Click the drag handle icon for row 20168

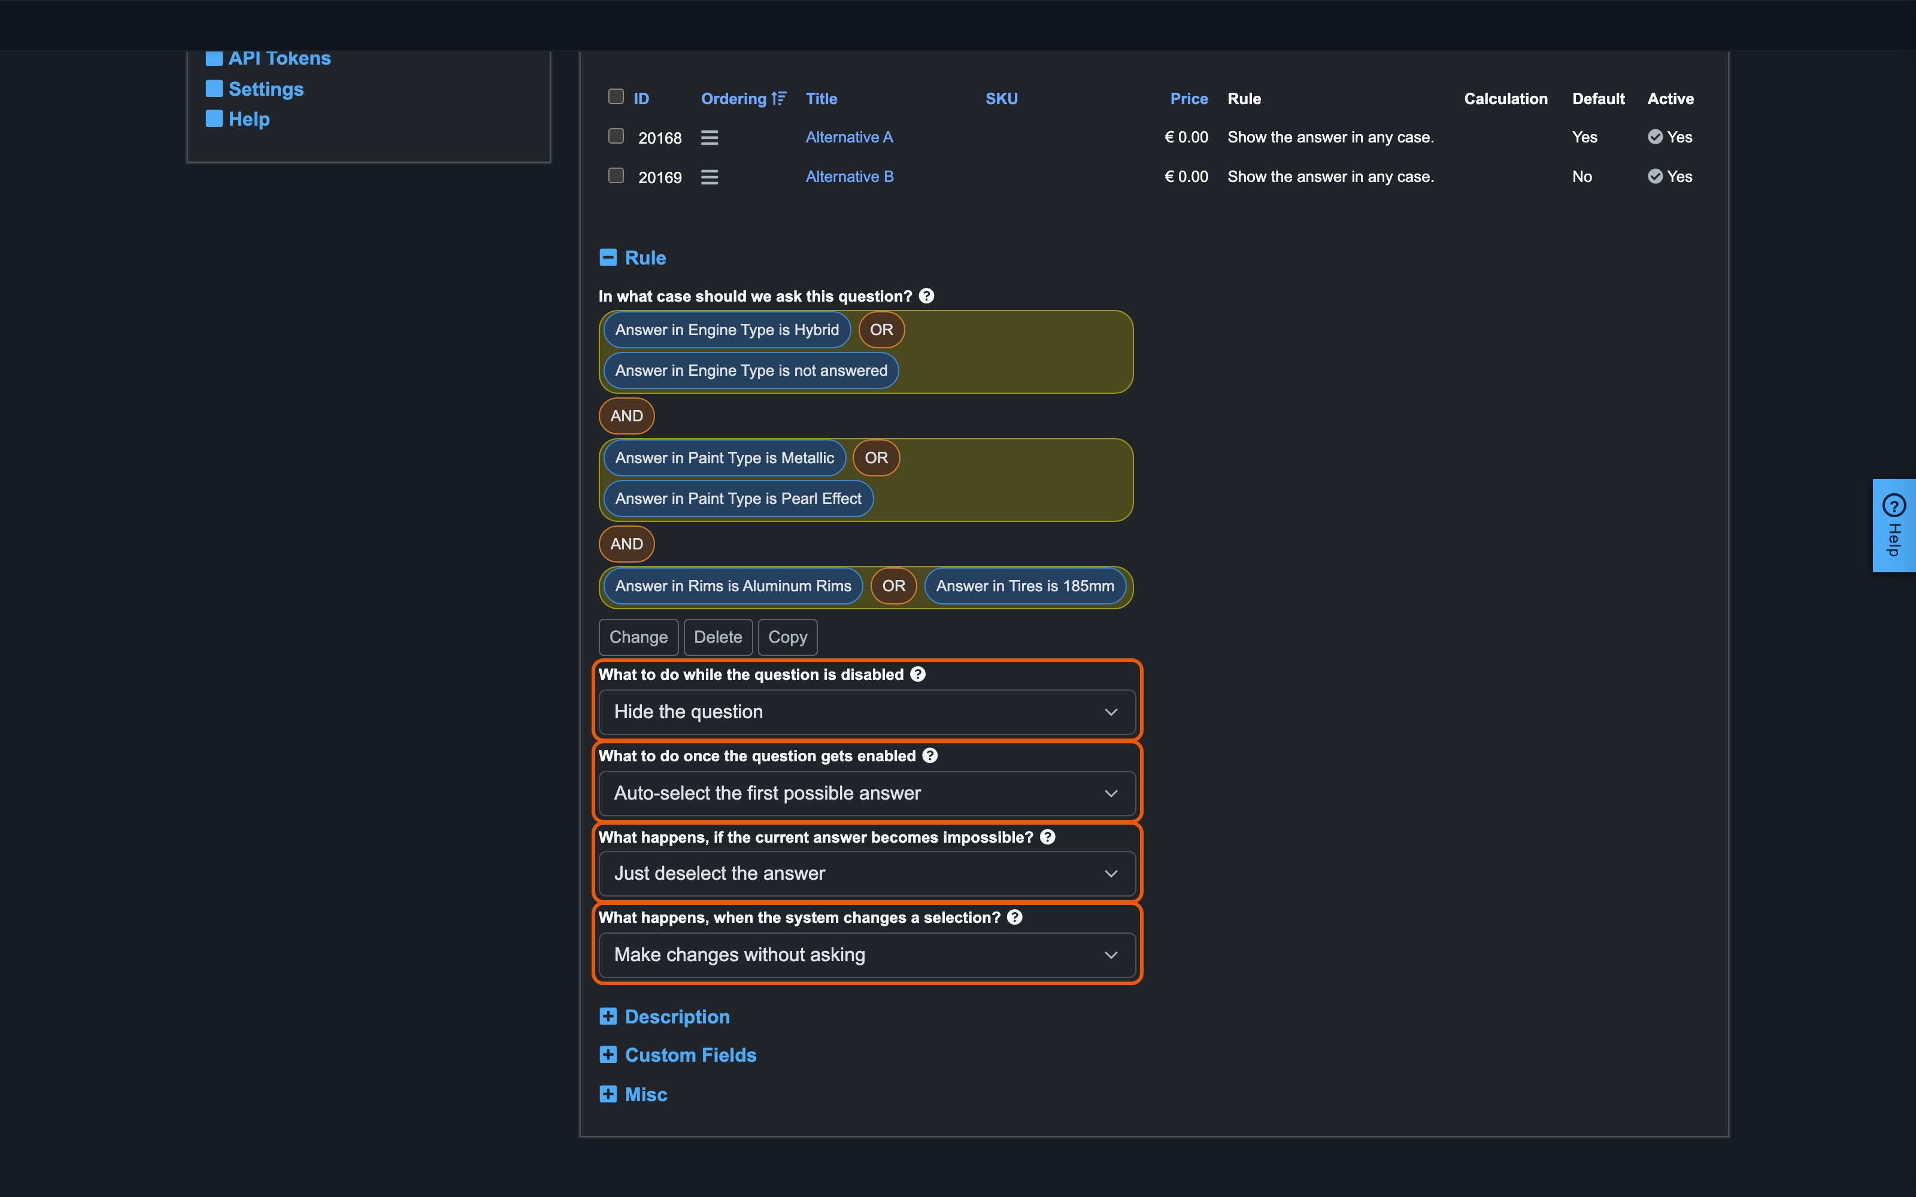coord(710,138)
